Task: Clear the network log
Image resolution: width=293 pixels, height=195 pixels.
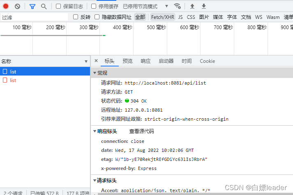Action: coord(17,6)
